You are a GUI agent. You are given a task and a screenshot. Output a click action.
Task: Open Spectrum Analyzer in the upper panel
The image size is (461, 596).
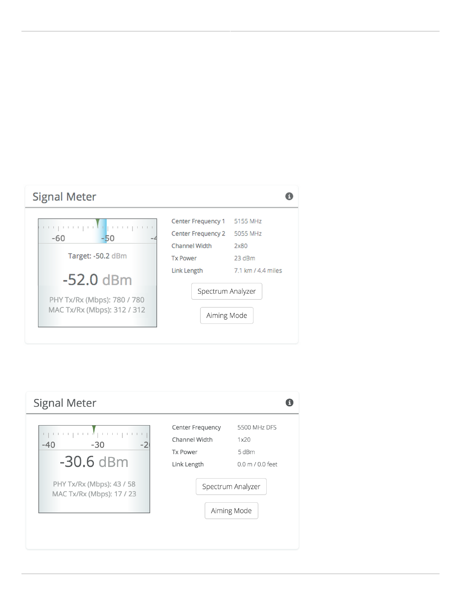[x=227, y=291]
